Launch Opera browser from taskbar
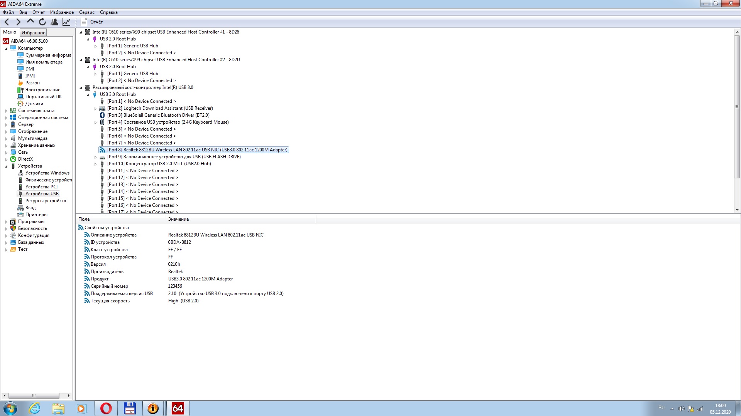Screen dimensions: 741x416 click(106, 408)
